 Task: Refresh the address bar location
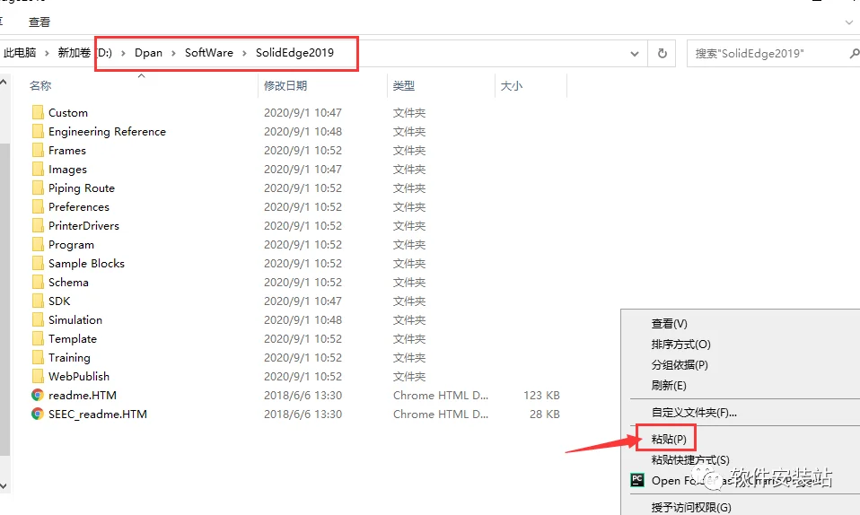(x=662, y=53)
